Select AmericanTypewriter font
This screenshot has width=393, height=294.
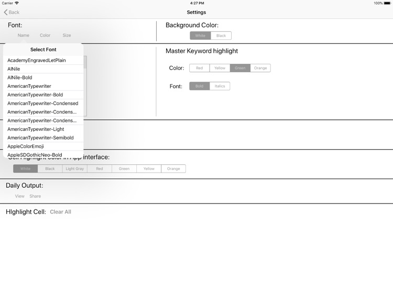point(43,86)
